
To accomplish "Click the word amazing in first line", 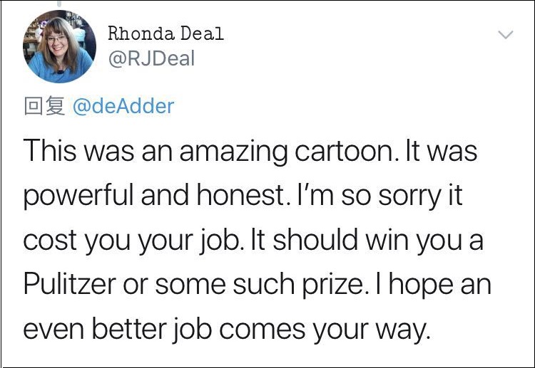I will [x=233, y=152].
